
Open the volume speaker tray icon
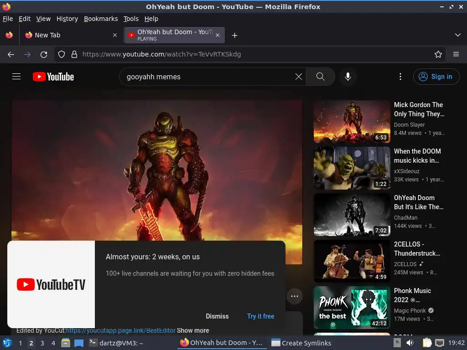[410, 343]
